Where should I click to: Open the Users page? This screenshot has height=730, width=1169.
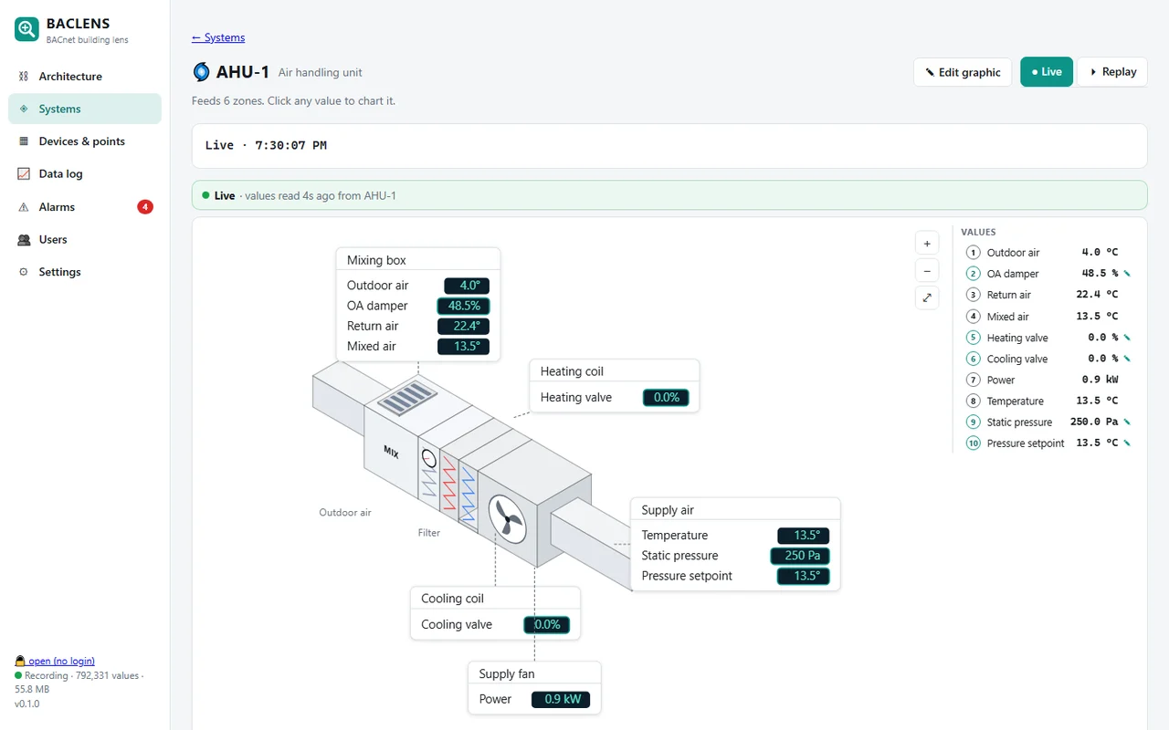[85, 239]
